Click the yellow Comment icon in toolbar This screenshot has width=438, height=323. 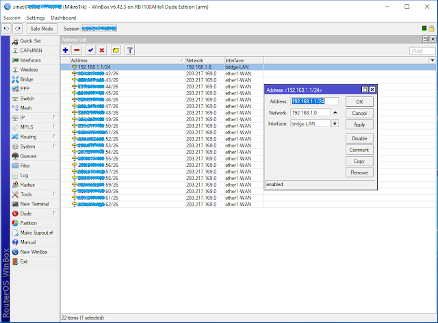116,50
